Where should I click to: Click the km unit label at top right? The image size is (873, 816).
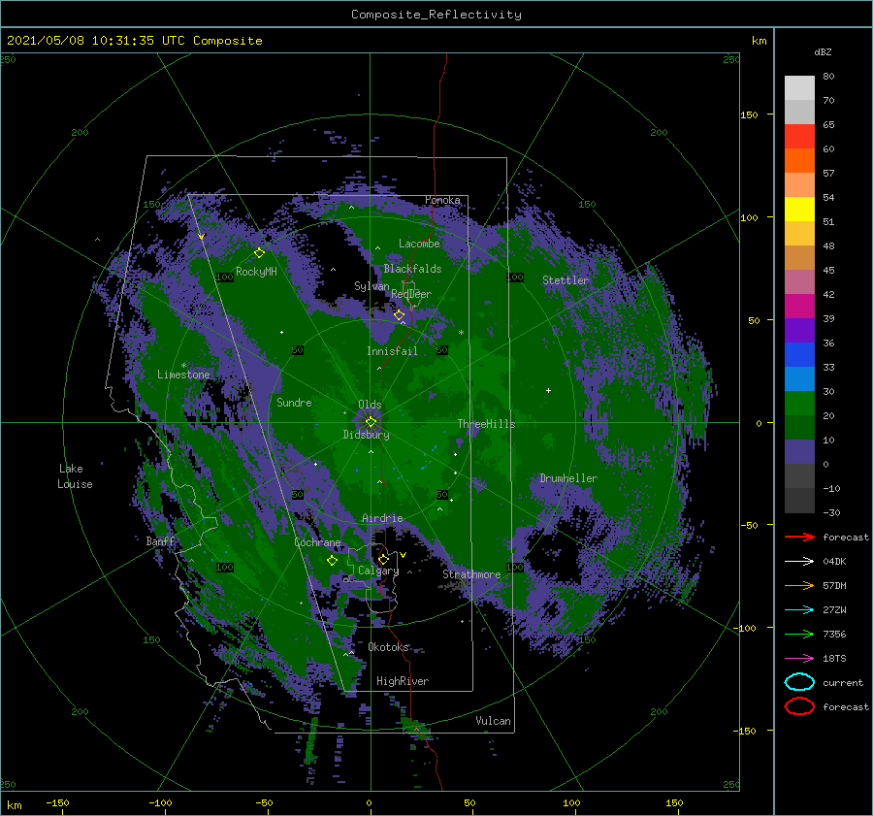(x=759, y=41)
